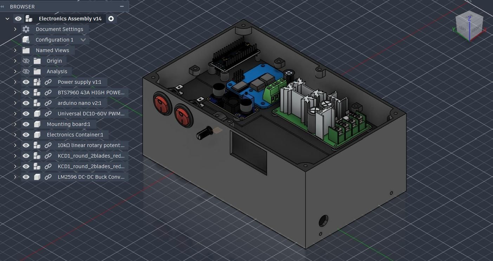Hide the Electronics Container:1 component
The height and width of the screenshot is (261, 493).
pos(26,135)
